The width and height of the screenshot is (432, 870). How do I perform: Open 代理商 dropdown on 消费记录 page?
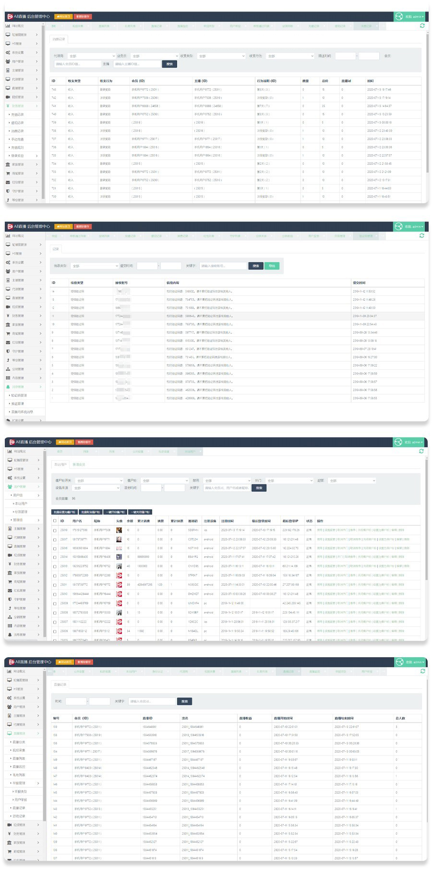(x=91, y=56)
